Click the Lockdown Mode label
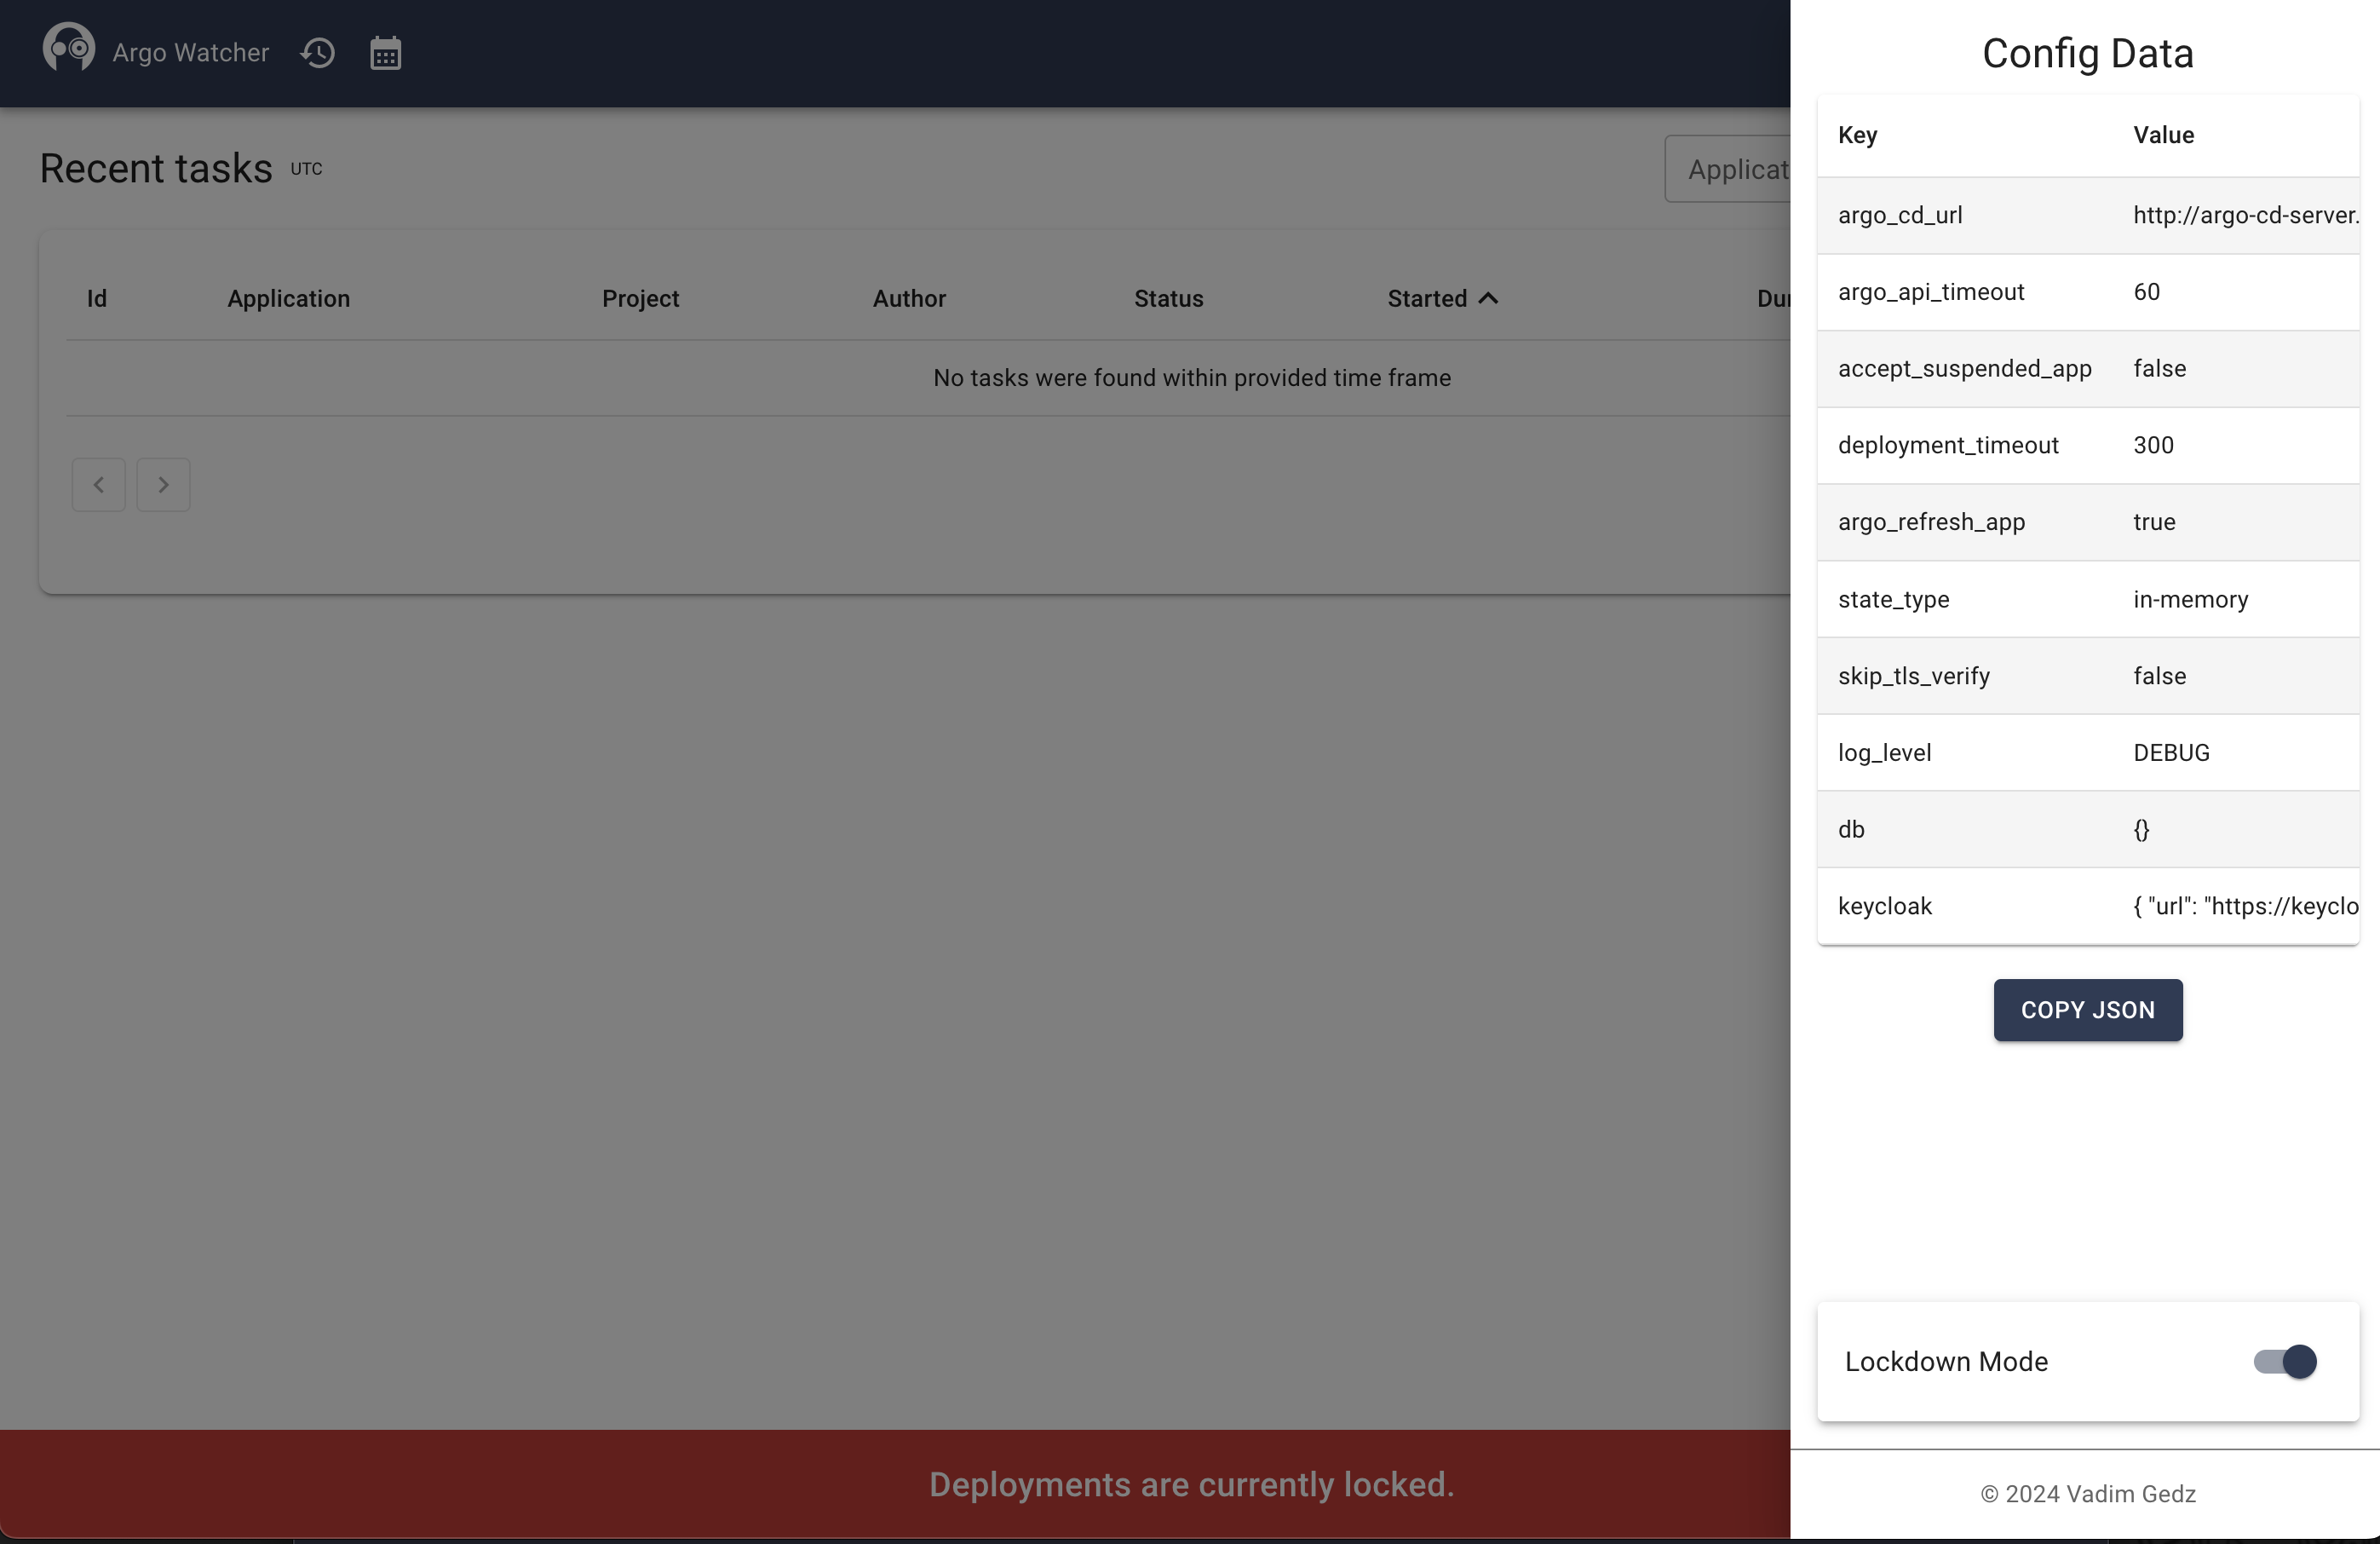This screenshot has height=1544, width=2380. coord(1945,1361)
